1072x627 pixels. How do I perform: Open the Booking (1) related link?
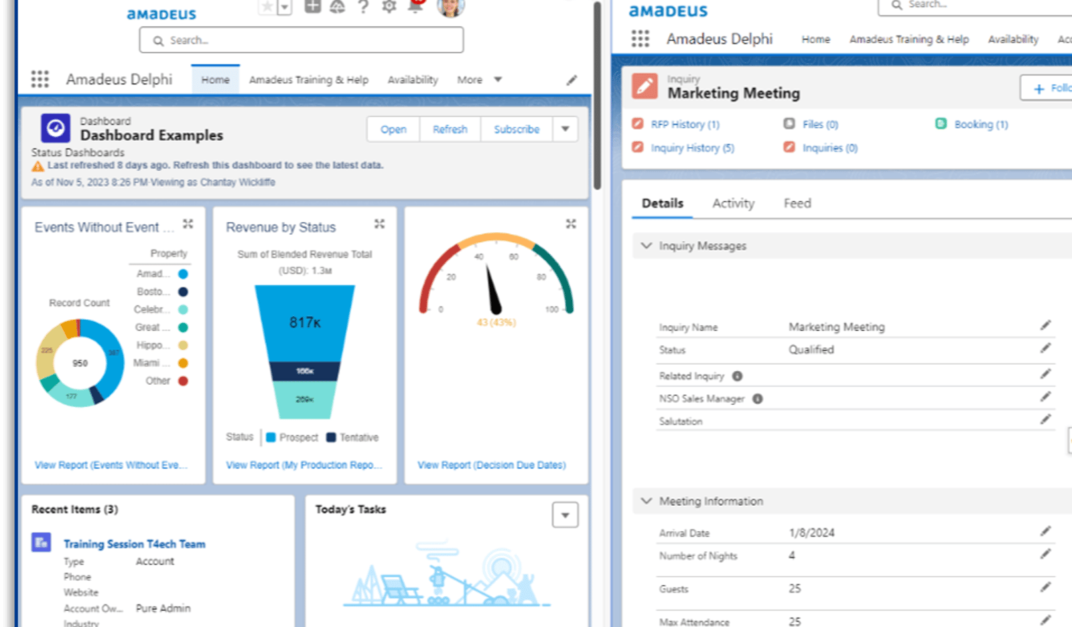tap(981, 124)
